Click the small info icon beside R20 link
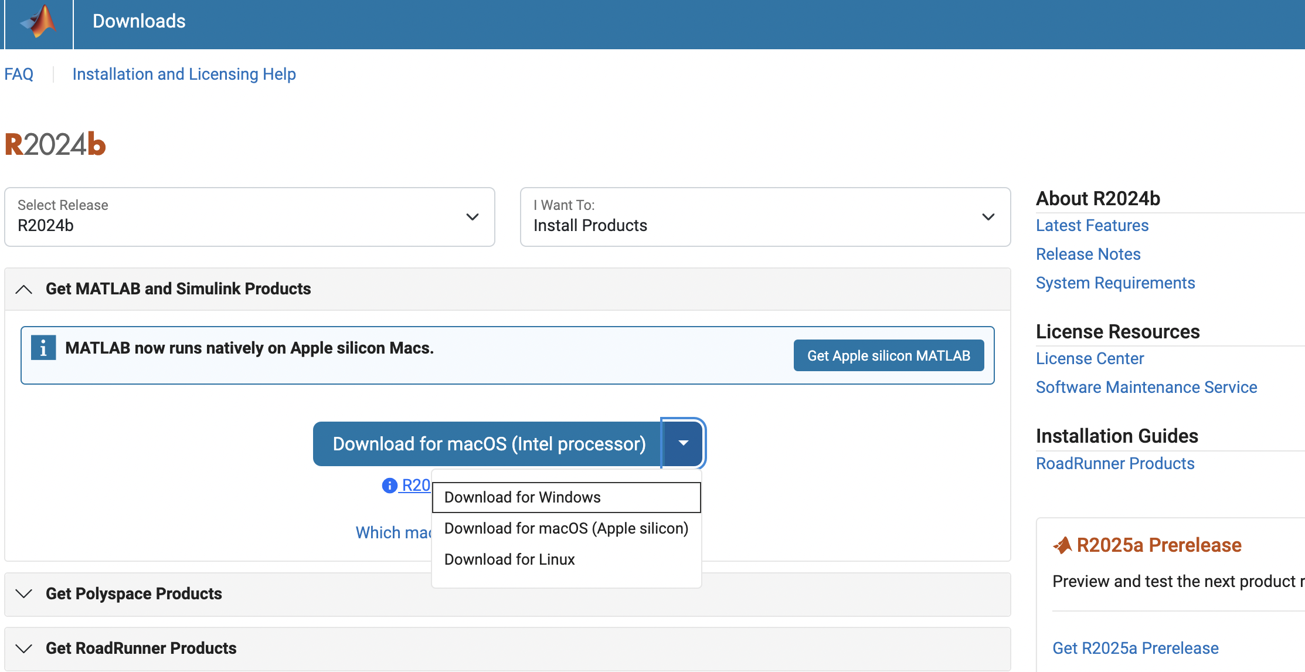The image size is (1305, 672). (389, 486)
